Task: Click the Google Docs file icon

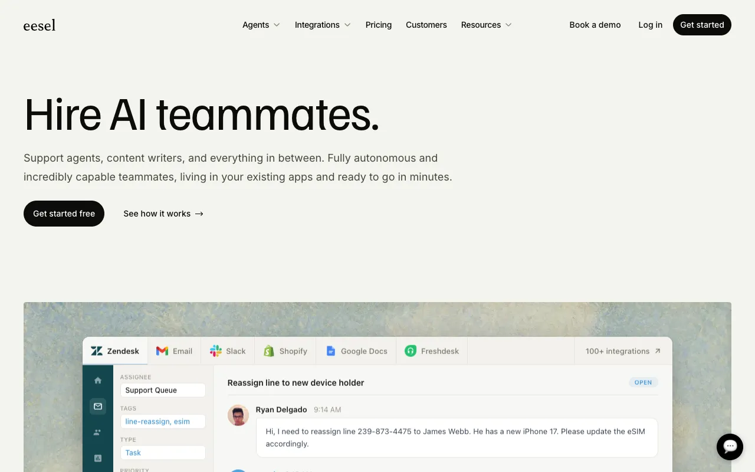Action: pos(331,351)
